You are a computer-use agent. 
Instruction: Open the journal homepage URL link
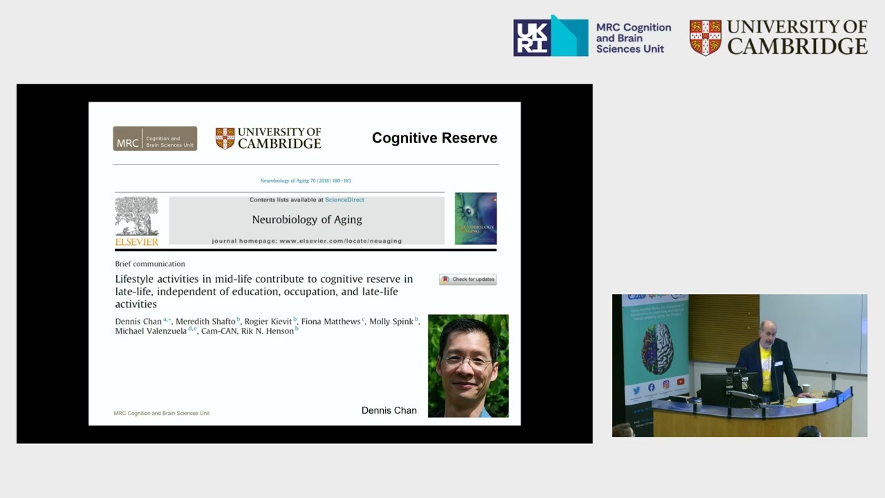(340, 241)
